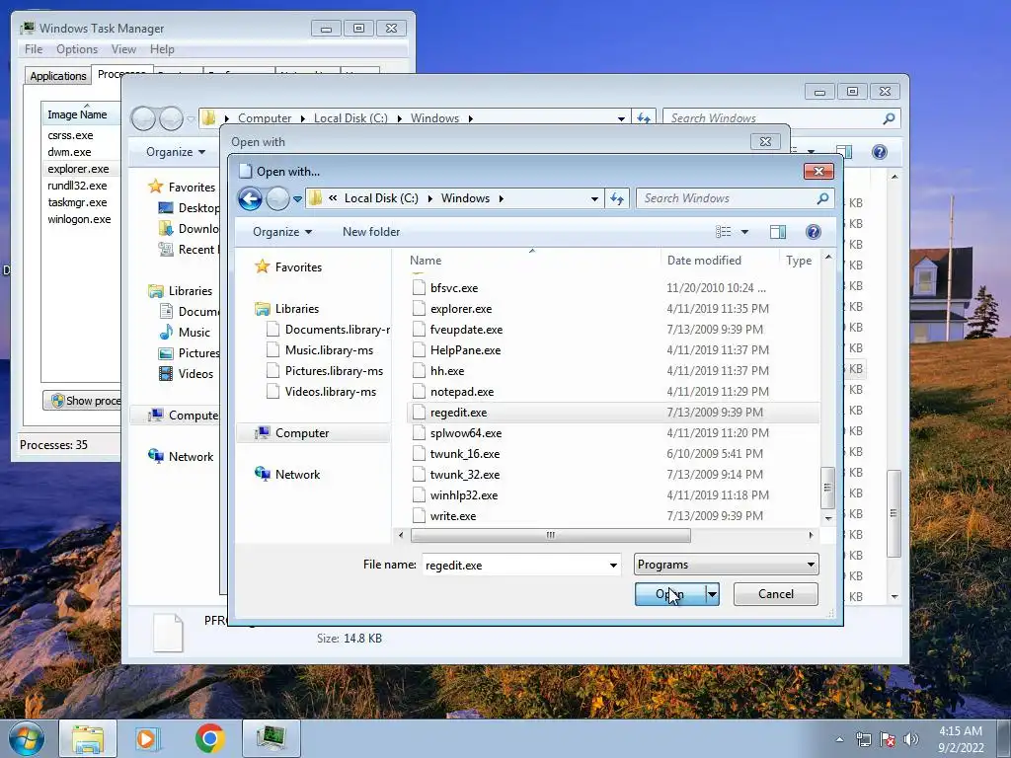Click the notepad.exe file icon
Screen dimensions: 1011x758
pyautogui.click(x=419, y=391)
